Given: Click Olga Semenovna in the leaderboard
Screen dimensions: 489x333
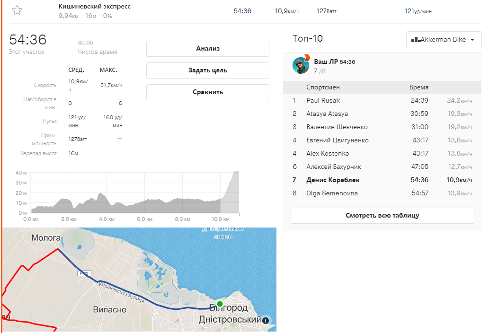Looking at the screenshot, I should click(x=332, y=193).
